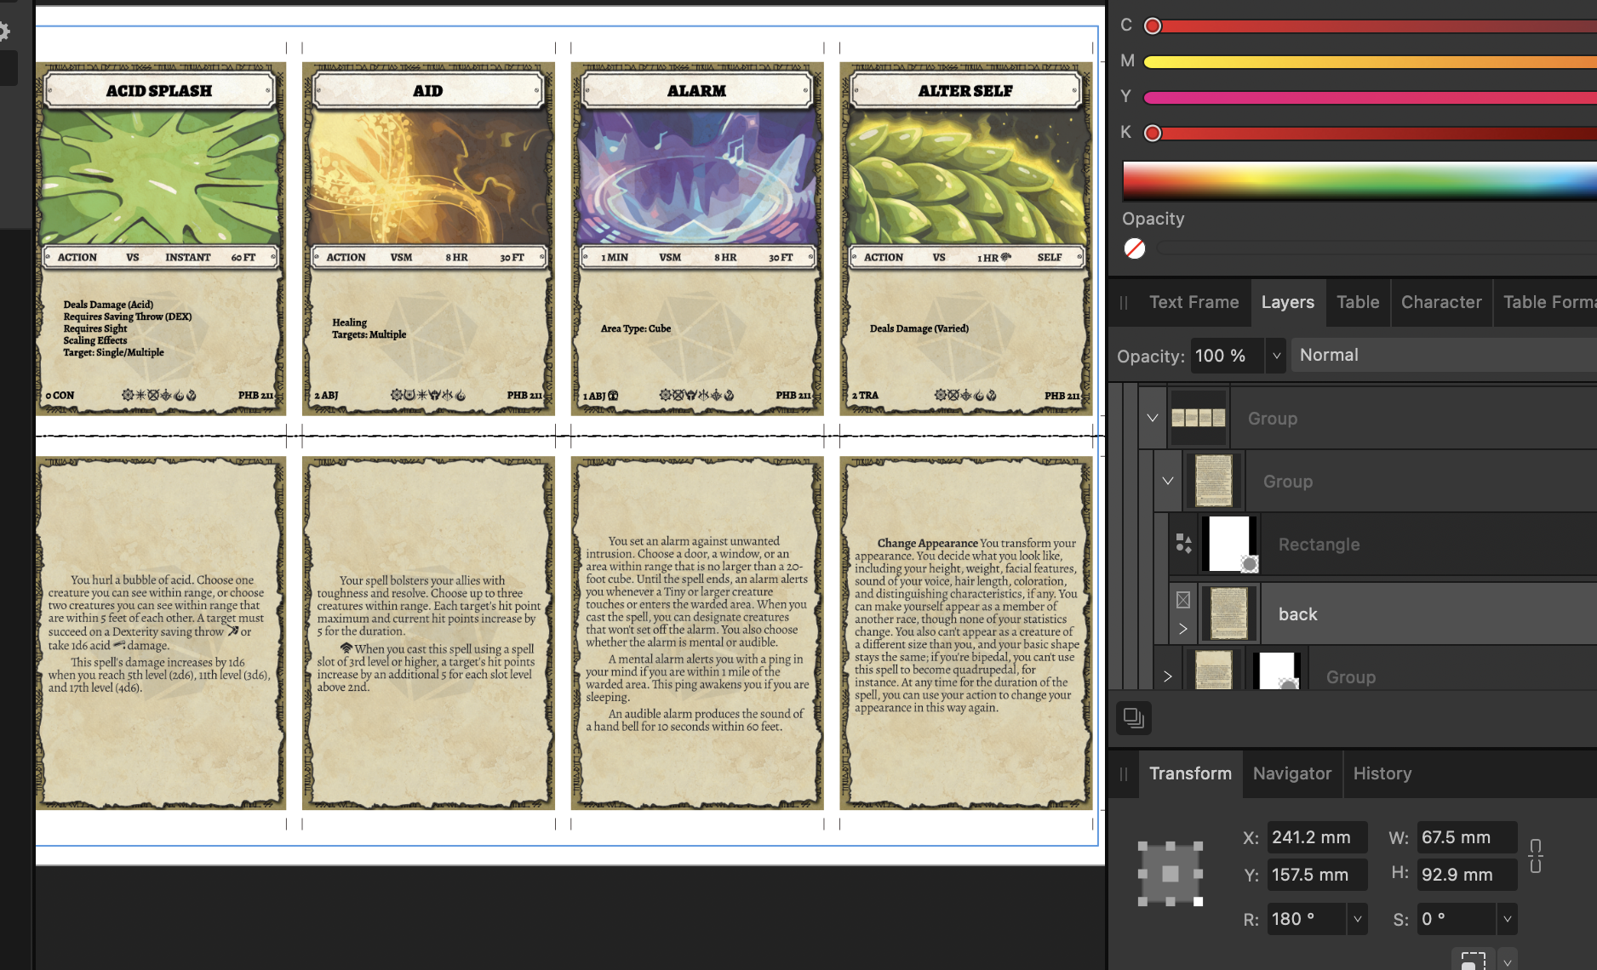1597x970 pixels.
Task: Open the dropdown arrow beside the dashed box icon
Action: coord(1507,961)
